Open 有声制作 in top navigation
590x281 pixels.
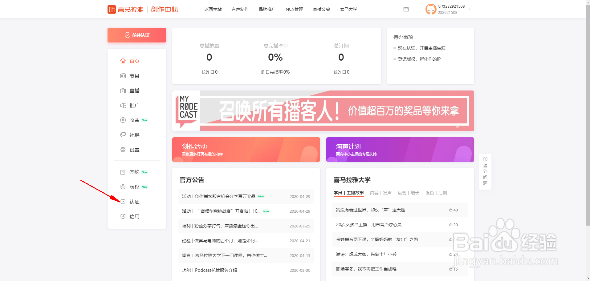click(x=240, y=9)
